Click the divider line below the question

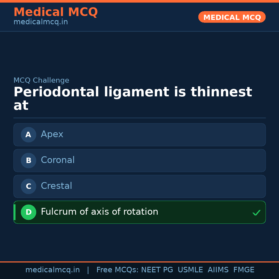click(x=139, y=118)
